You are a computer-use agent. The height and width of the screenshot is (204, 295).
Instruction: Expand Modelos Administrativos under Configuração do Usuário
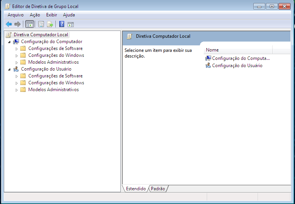coord(16,90)
